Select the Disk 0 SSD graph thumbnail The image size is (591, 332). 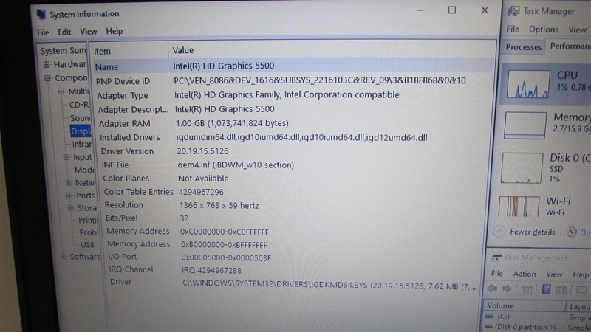tap(522, 168)
